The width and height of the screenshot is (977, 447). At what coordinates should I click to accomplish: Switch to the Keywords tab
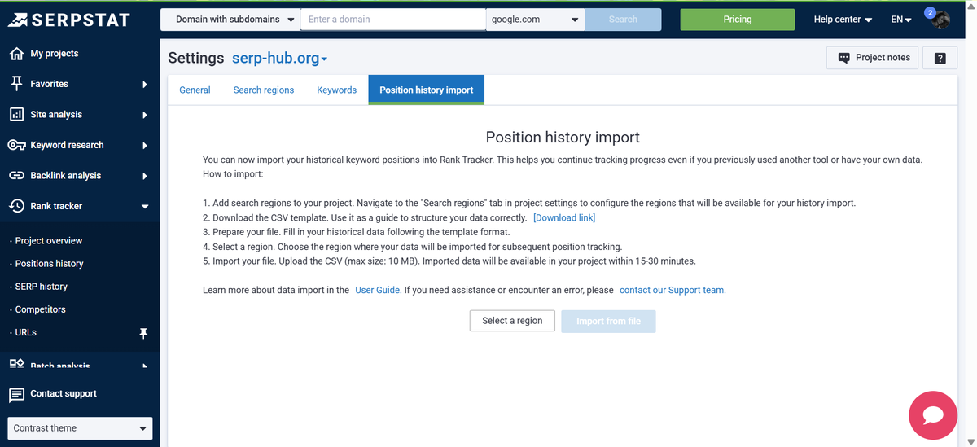pyautogui.click(x=337, y=90)
